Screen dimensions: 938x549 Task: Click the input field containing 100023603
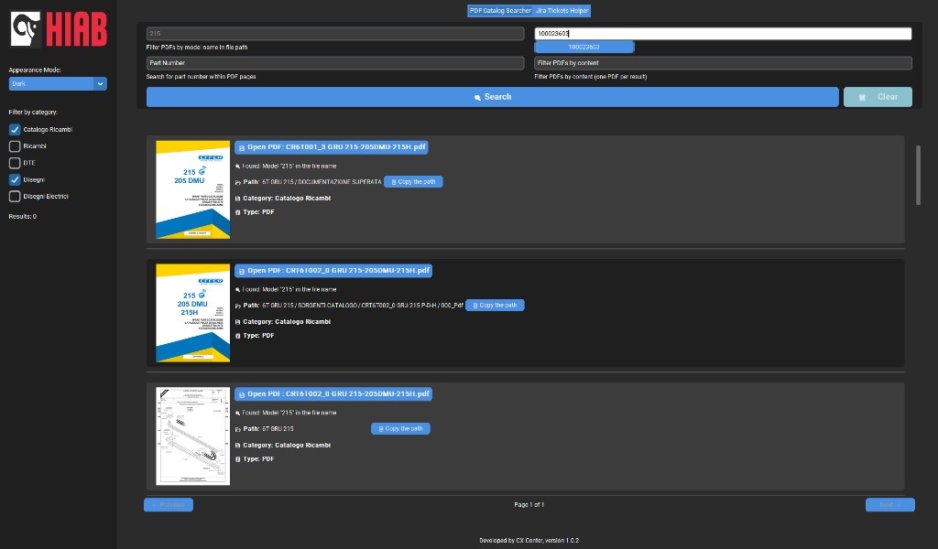coord(723,34)
